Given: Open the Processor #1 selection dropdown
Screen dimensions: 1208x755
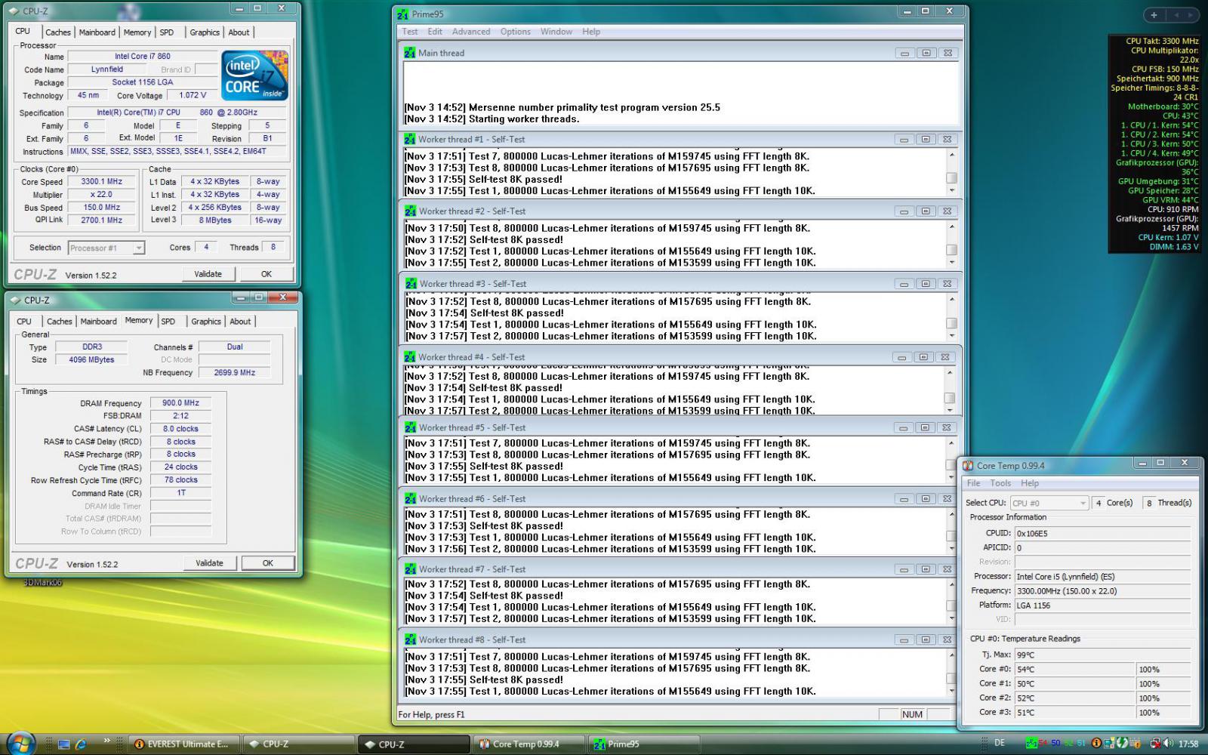Looking at the screenshot, I should [x=106, y=248].
